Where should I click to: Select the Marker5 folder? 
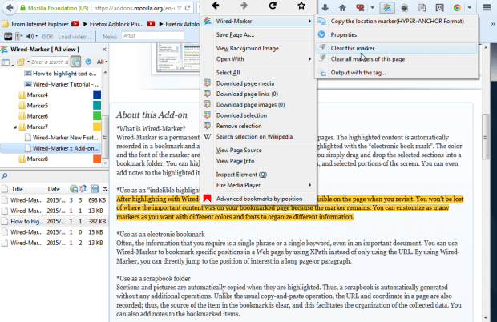click(38, 106)
